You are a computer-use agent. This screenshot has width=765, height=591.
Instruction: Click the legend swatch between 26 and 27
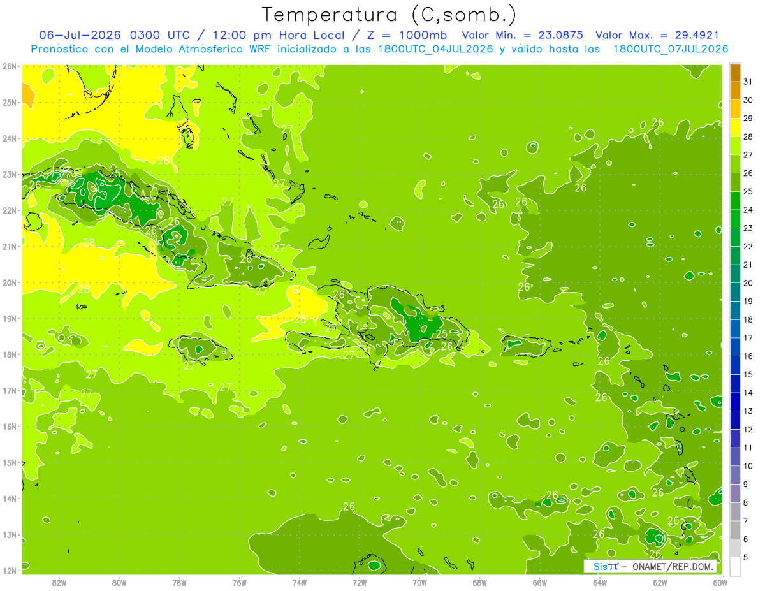pos(735,164)
